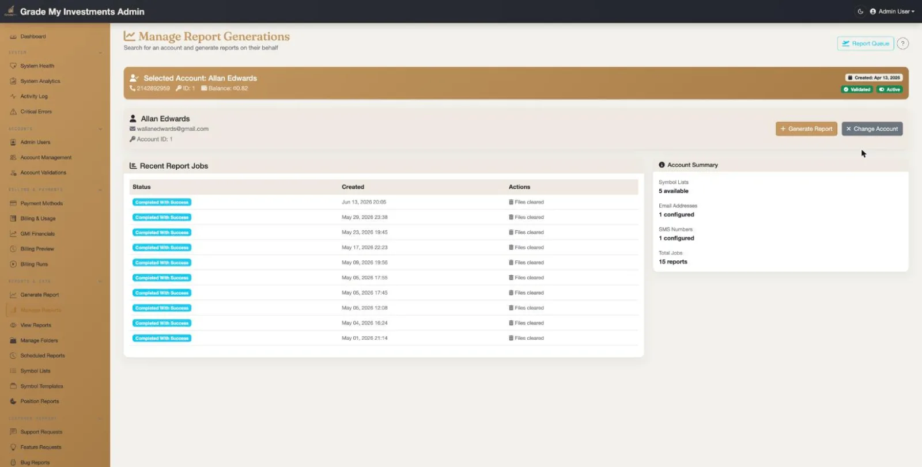Click Files cleared for May 04, 2026 job

pos(526,323)
